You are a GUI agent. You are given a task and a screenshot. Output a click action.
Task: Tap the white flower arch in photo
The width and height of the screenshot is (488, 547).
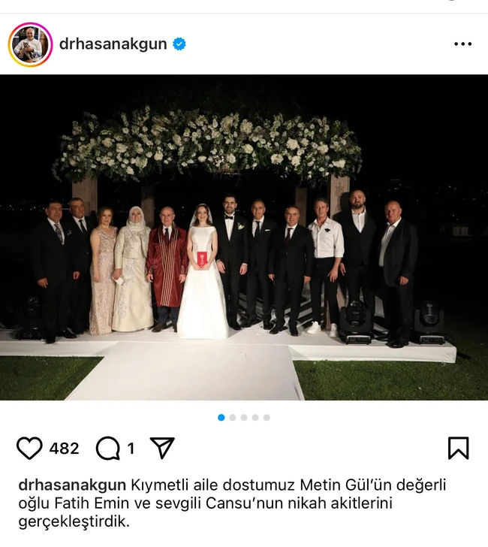tap(207, 145)
